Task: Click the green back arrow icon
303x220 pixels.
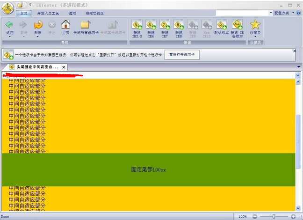Action: (x=9, y=24)
